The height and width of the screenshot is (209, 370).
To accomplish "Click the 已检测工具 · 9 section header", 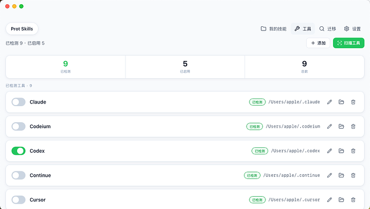I will [x=19, y=86].
